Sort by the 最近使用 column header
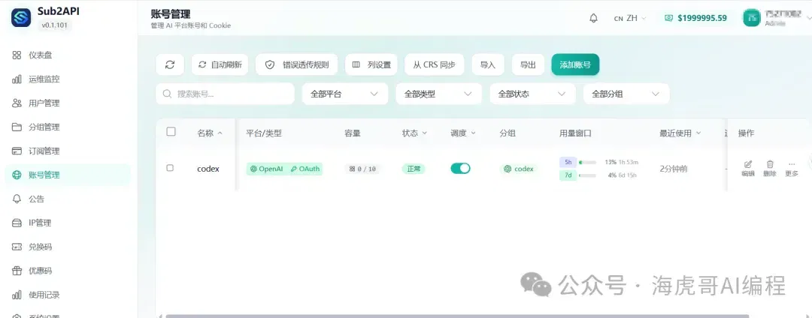812x318 pixels. [x=680, y=133]
